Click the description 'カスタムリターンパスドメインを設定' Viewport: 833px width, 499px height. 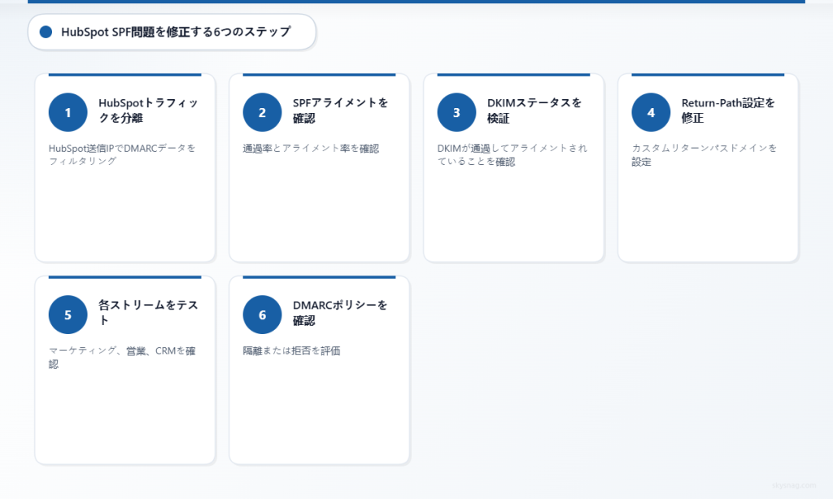coord(704,154)
